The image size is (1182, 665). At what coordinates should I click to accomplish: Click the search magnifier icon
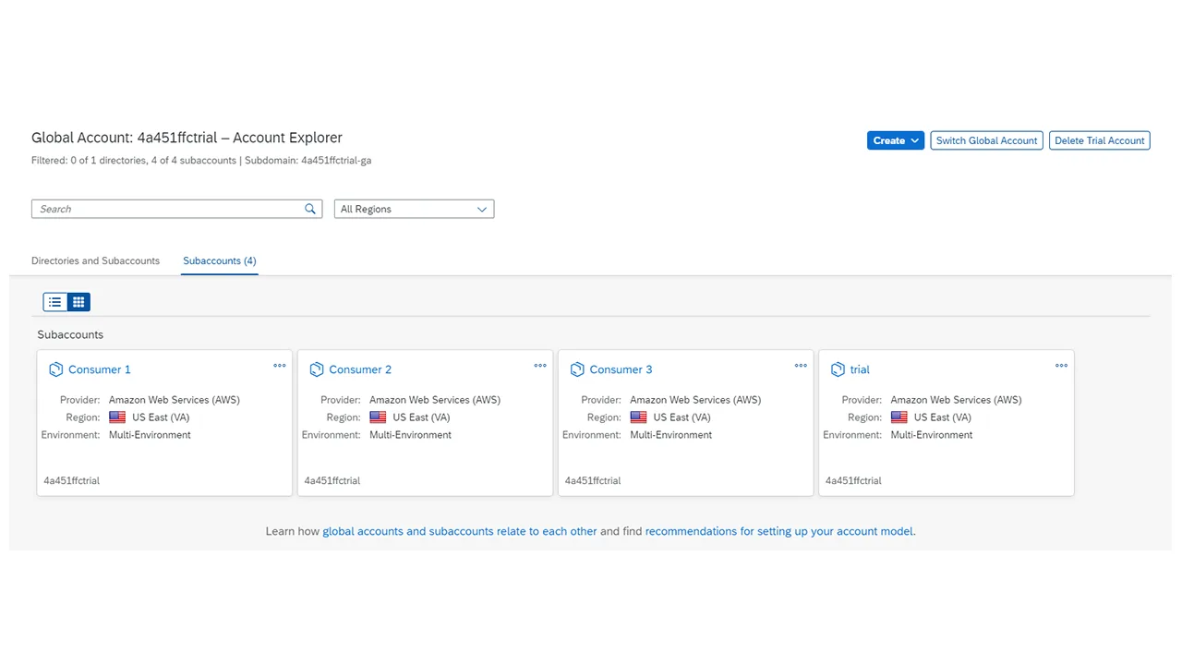coord(310,209)
